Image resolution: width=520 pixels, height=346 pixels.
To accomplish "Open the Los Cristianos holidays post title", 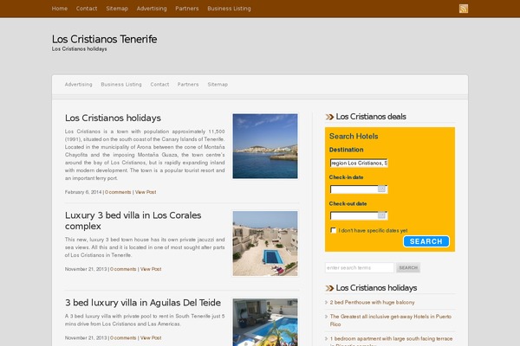I will [x=113, y=118].
